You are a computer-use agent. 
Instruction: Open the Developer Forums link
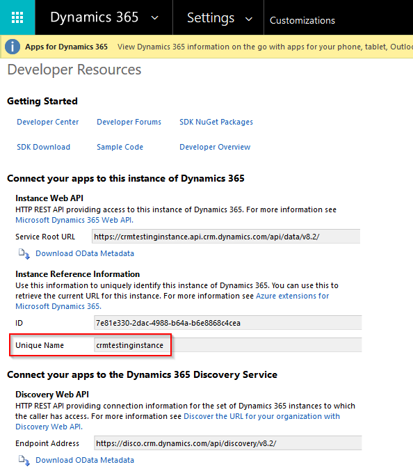(129, 122)
